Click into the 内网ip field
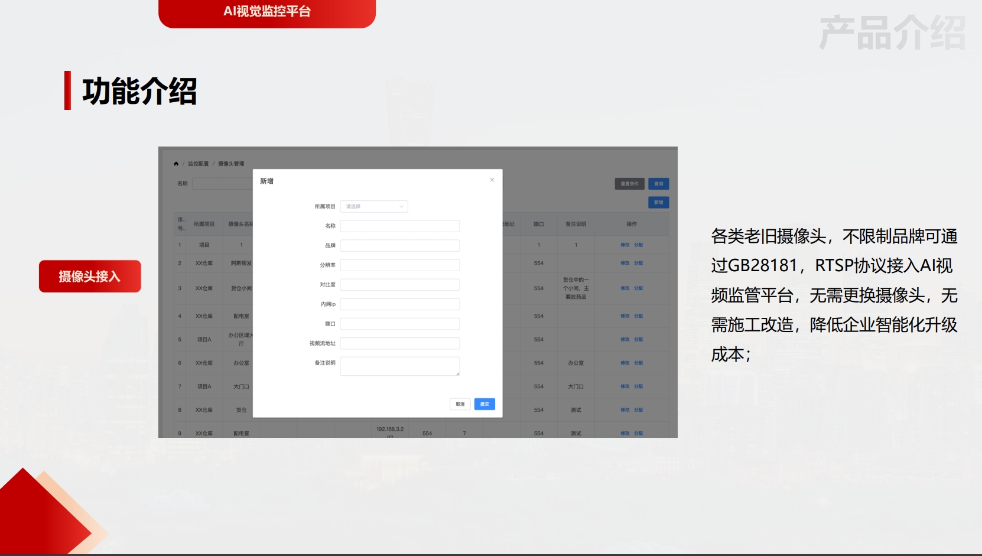The height and width of the screenshot is (556, 982). (399, 304)
